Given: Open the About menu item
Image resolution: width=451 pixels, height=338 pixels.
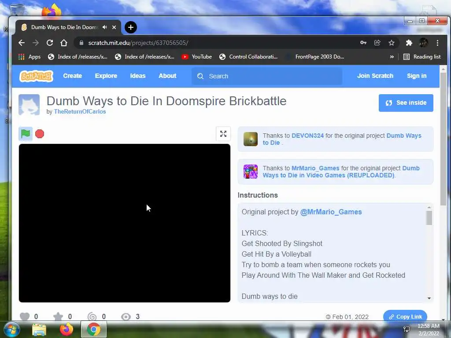Looking at the screenshot, I should [x=167, y=76].
